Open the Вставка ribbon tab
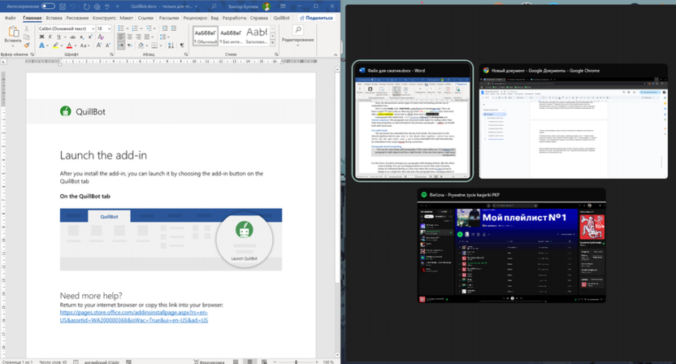 [x=54, y=17]
